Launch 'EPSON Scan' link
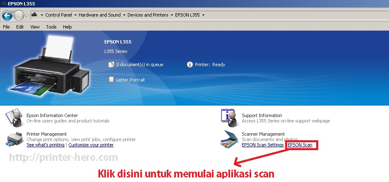Image resolution: width=389 pixels, height=182 pixels. (x=300, y=145)
